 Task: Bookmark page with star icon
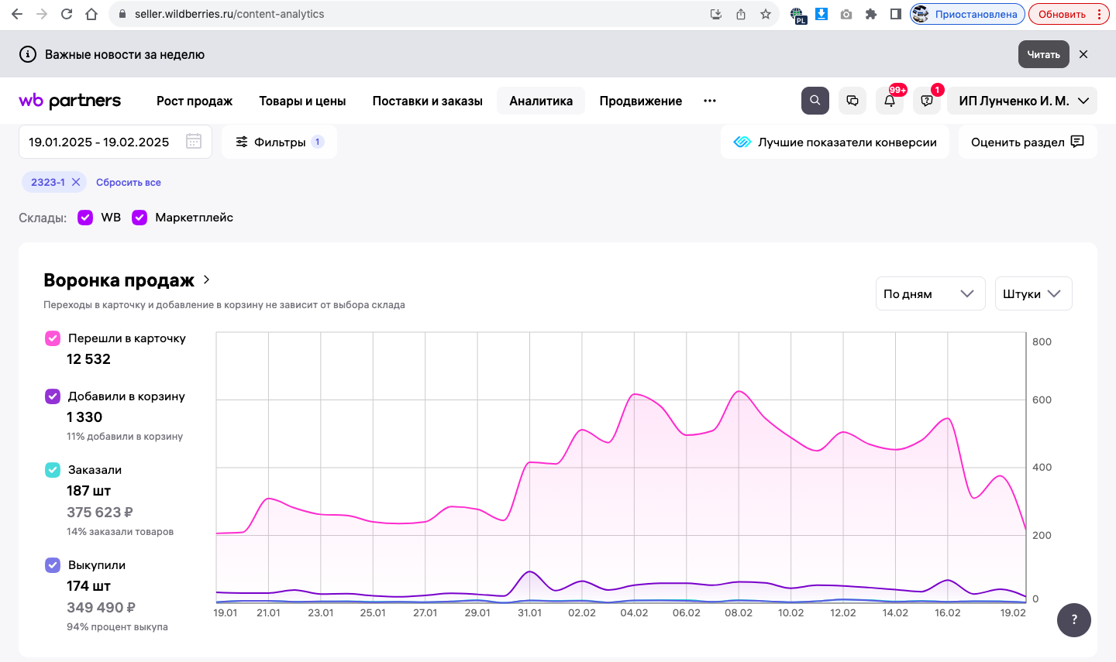(x=766, y=14)
